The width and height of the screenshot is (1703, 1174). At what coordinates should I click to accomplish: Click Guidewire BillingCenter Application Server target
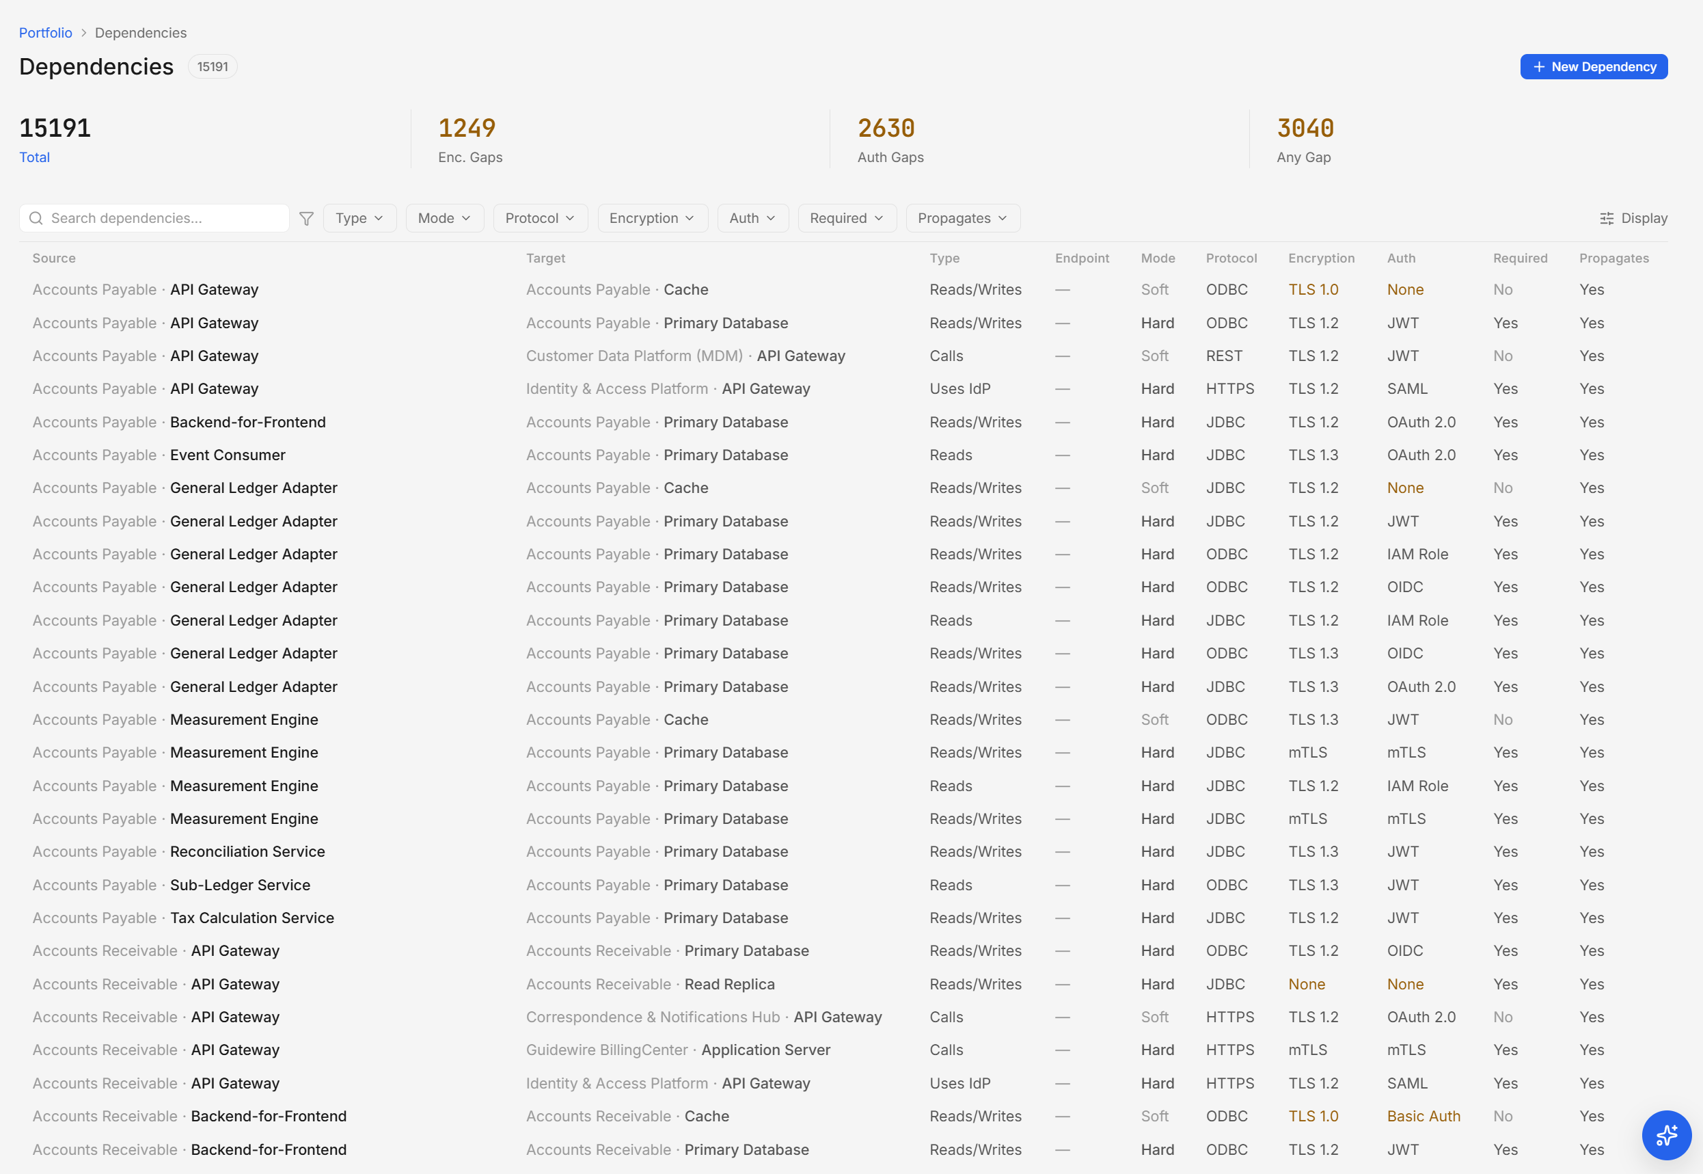[x=678, y=1050]
